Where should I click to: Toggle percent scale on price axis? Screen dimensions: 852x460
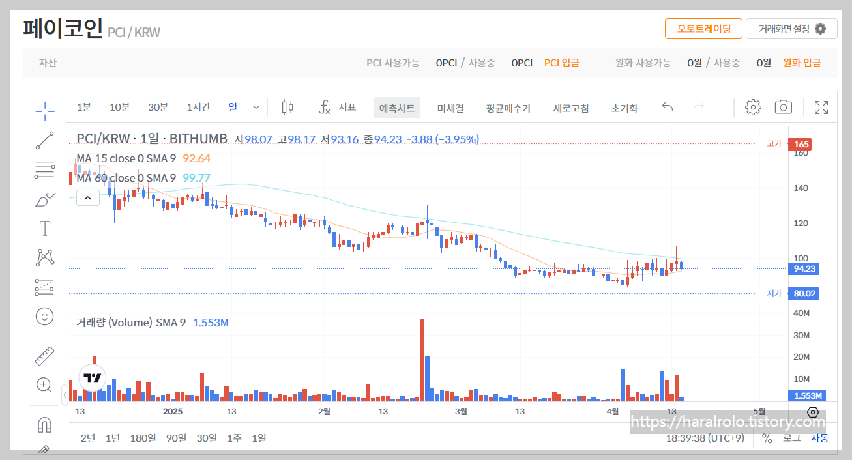coord(767,438)
